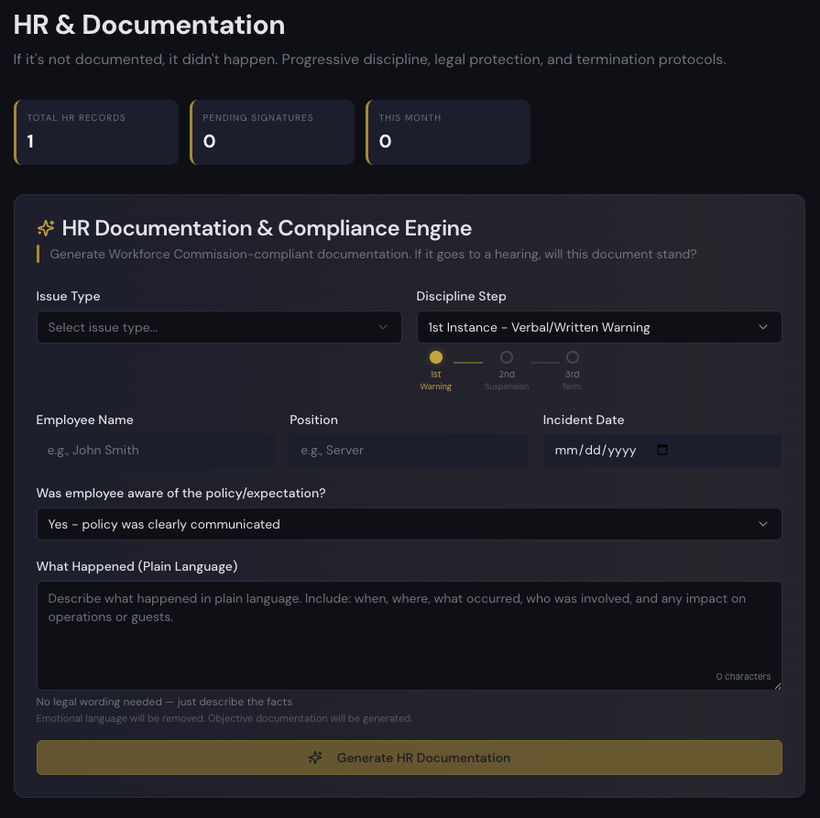This screenshot has width=820, height=818.
Task: Select the 1st Warning step circle
Action: click(435, 357)
